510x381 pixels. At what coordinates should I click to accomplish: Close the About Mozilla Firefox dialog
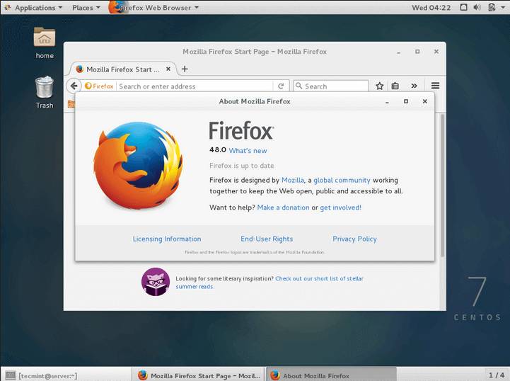[425, 101]
